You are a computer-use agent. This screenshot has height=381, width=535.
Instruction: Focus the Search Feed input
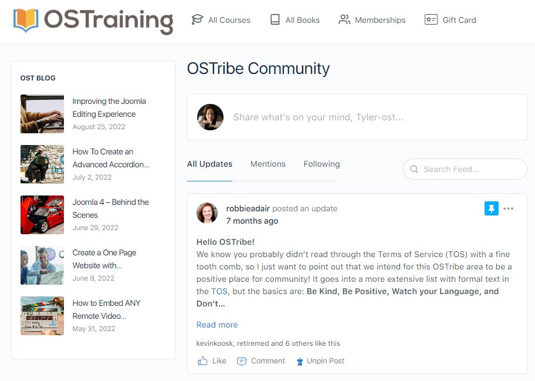(x=465, y=169)
